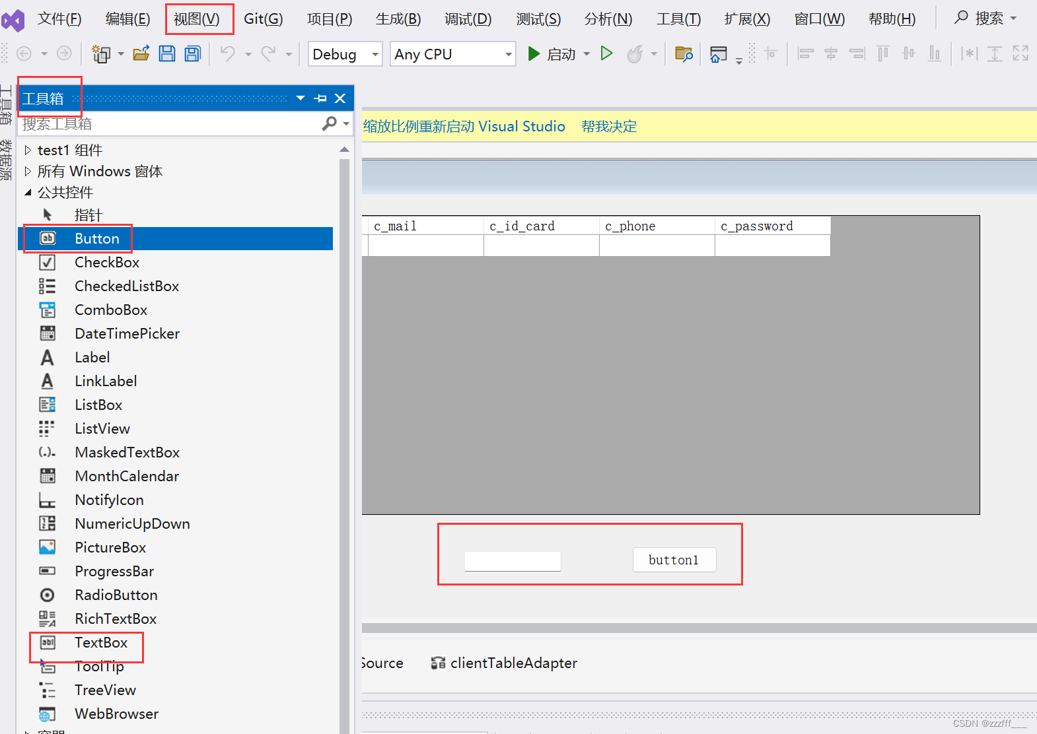Click the Open File folder icon
This screenshot has height=734, width=1037.
point(141,53)
